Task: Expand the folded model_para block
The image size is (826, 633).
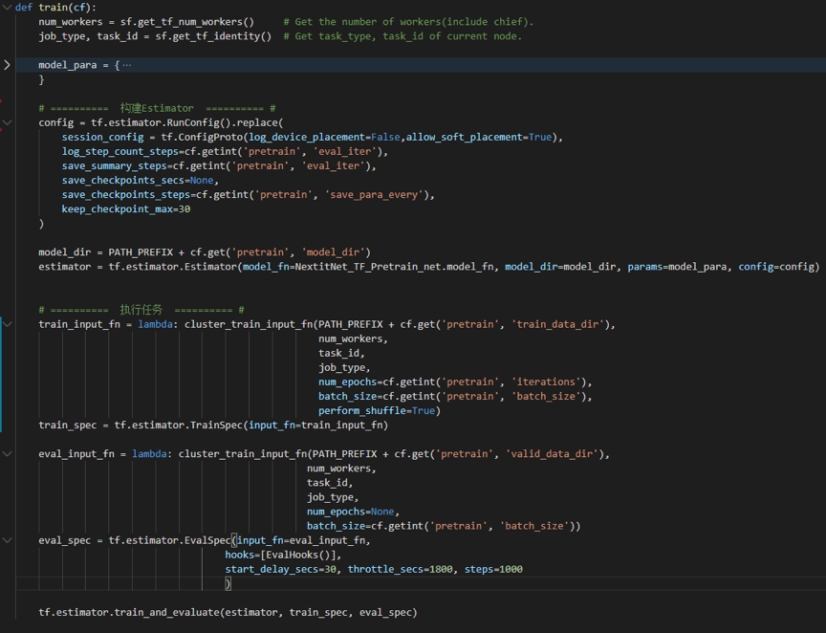Action: coord(8,65)
